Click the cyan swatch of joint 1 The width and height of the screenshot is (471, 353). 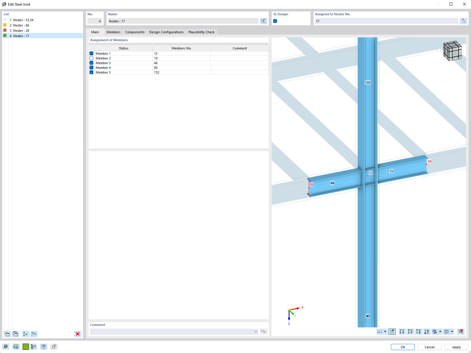5,20
